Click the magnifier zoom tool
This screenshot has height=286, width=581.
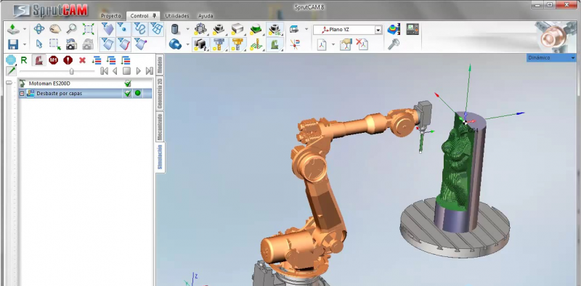(71, 29)
